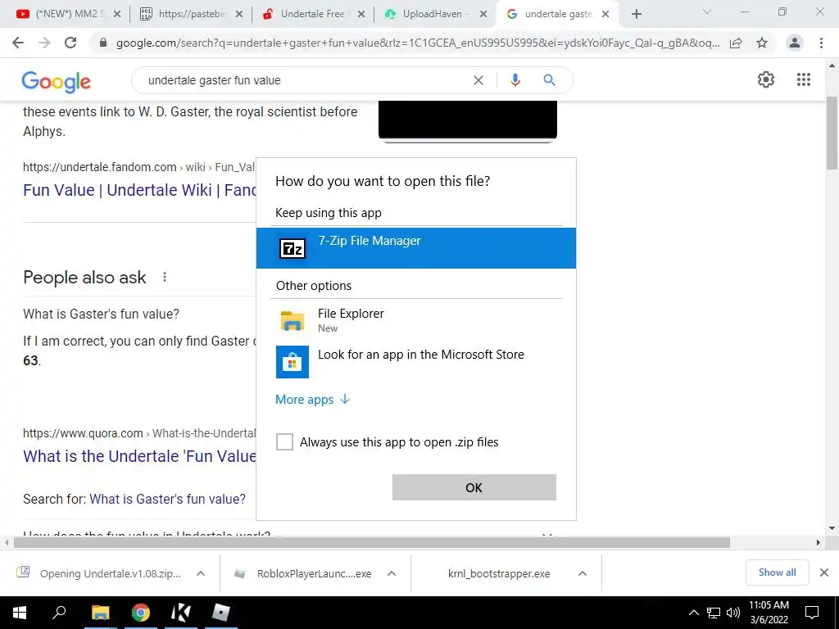Open the Quora Undertale Fun Value result

(140, 455)
